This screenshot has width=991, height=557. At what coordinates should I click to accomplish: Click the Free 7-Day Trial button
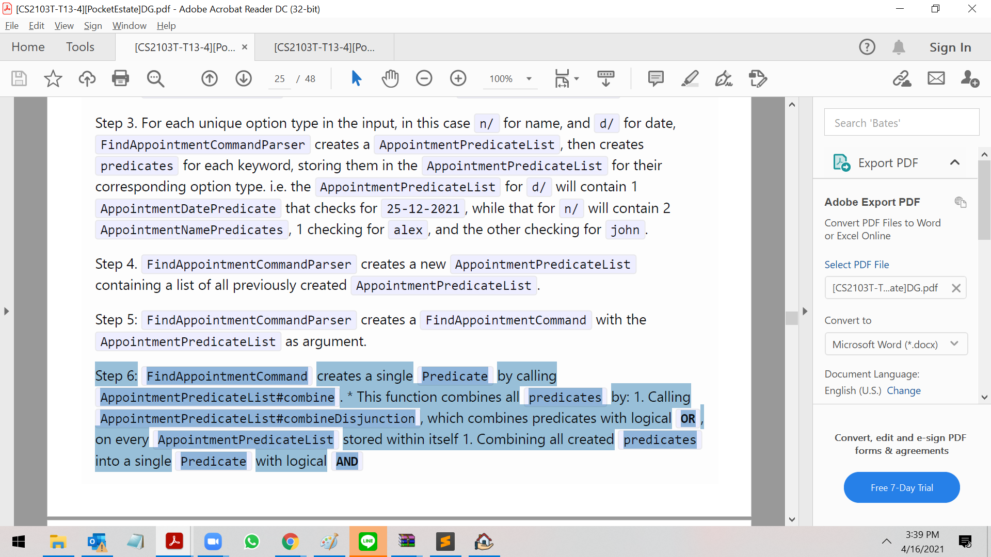pyautogui.click(x=901, y=487)
